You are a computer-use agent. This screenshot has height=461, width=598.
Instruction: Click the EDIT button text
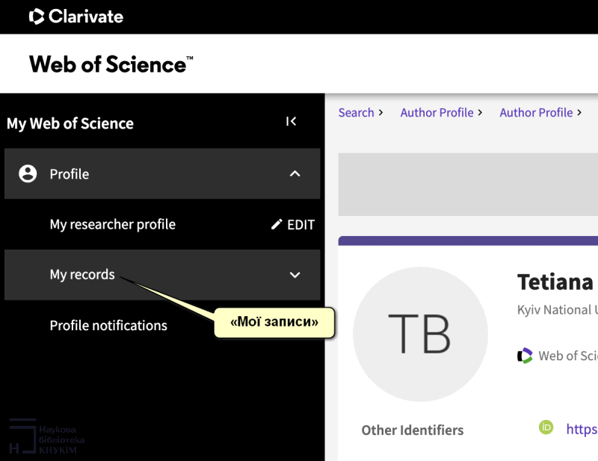click(x=301, y=225)
